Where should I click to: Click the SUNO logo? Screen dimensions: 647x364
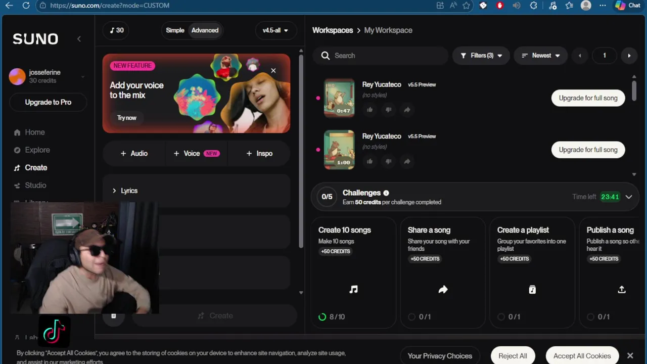(35, 39)
